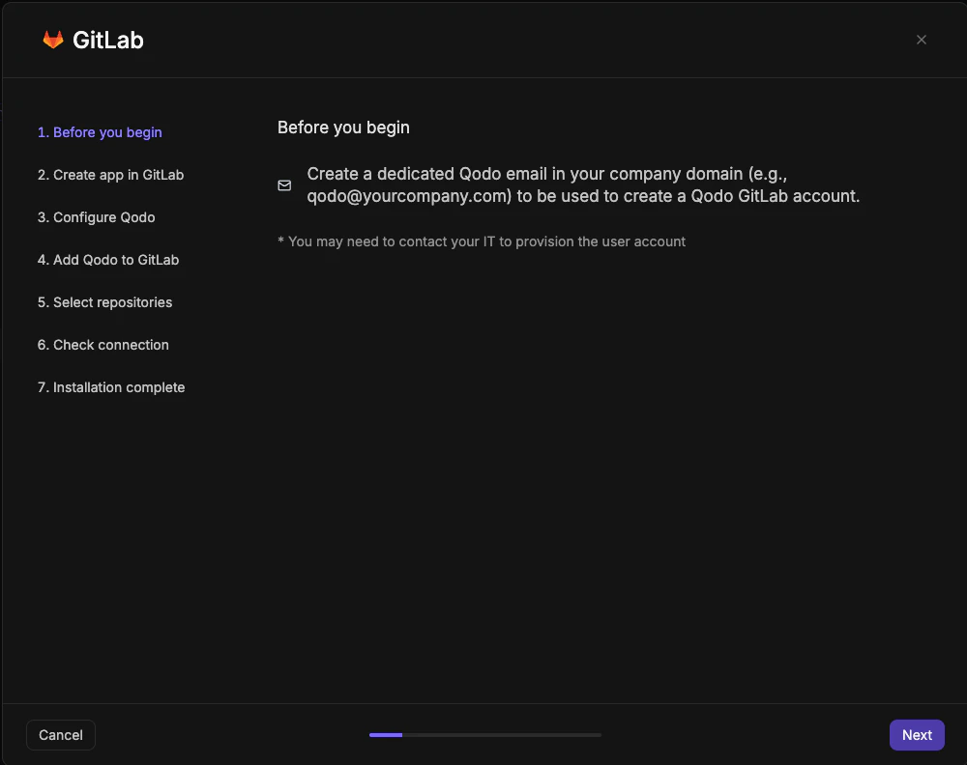Click the envelope email icon
Viewport: 967px width, 765px height.
(284, 185)
